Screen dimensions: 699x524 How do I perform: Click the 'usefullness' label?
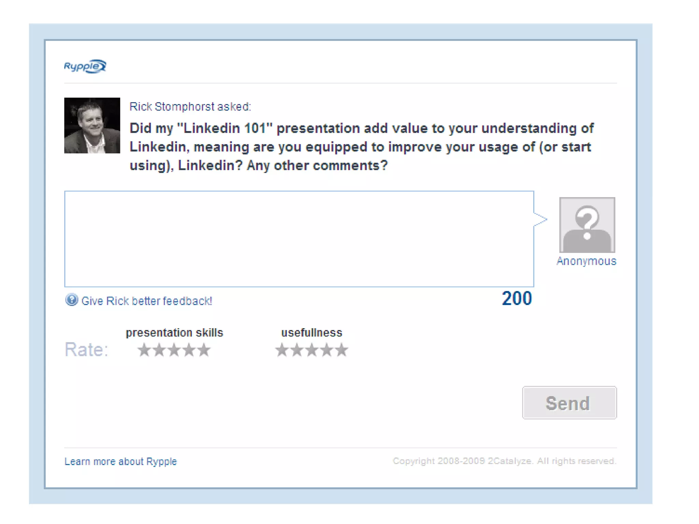point(312,333)
